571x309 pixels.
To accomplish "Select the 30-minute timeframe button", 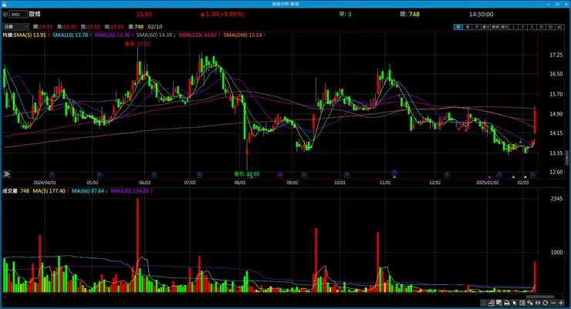I will pos(551,27).
